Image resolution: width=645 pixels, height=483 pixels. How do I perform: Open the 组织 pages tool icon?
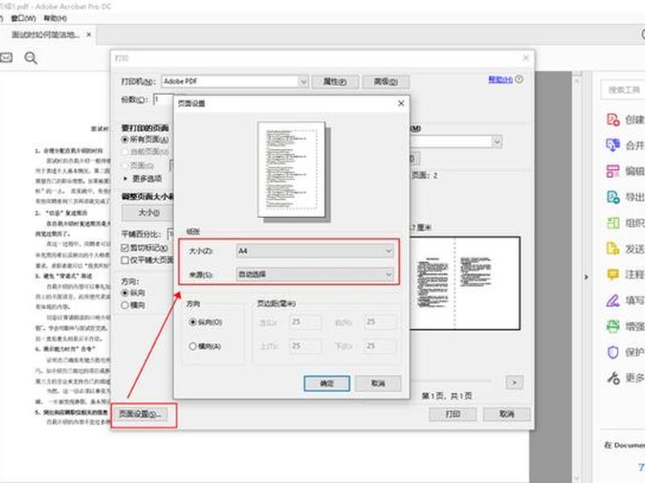[613, 223]
